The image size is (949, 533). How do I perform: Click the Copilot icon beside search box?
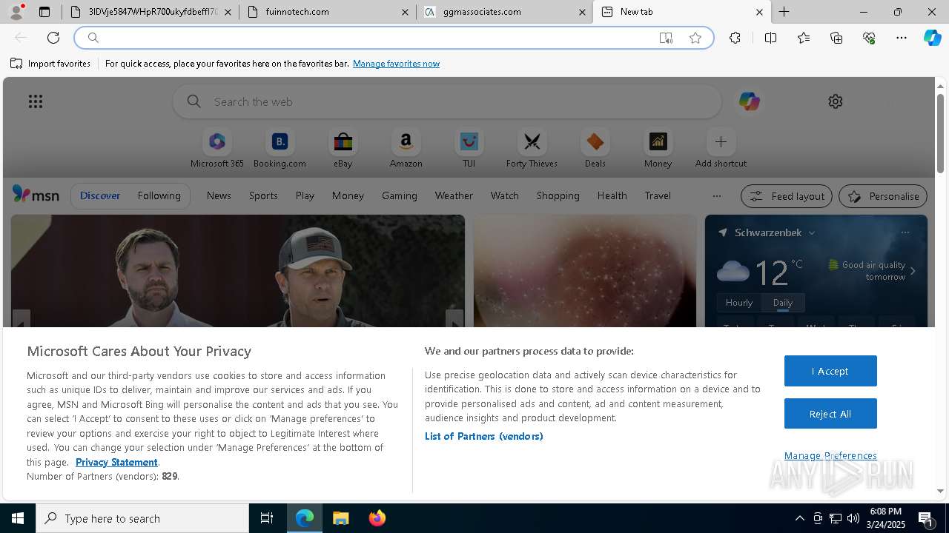(749, 101)
